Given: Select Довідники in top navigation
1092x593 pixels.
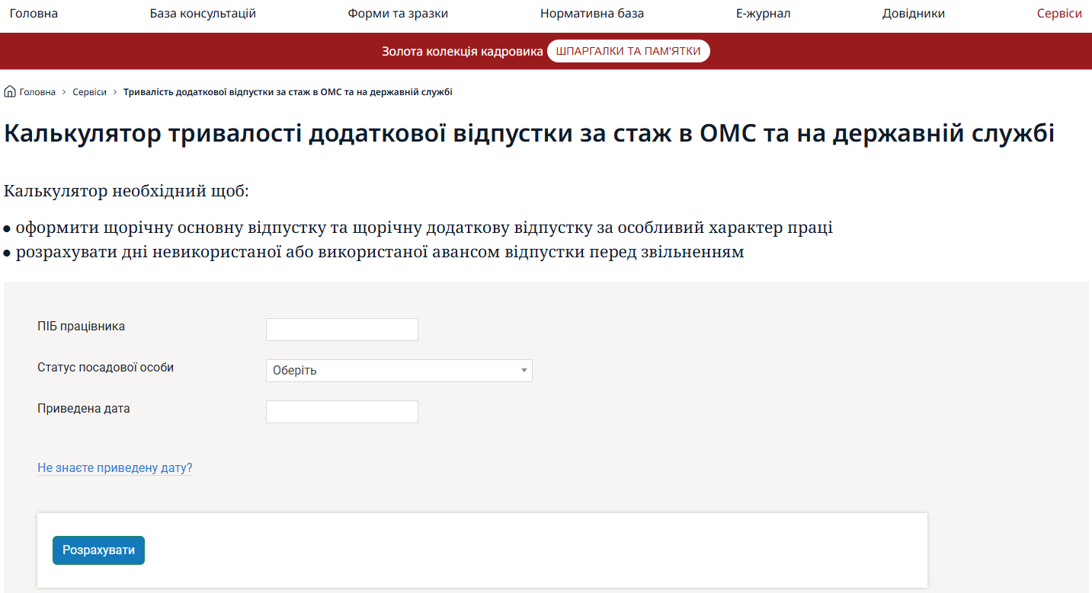Looking at the screenshot, I should [x=914, y=14].
